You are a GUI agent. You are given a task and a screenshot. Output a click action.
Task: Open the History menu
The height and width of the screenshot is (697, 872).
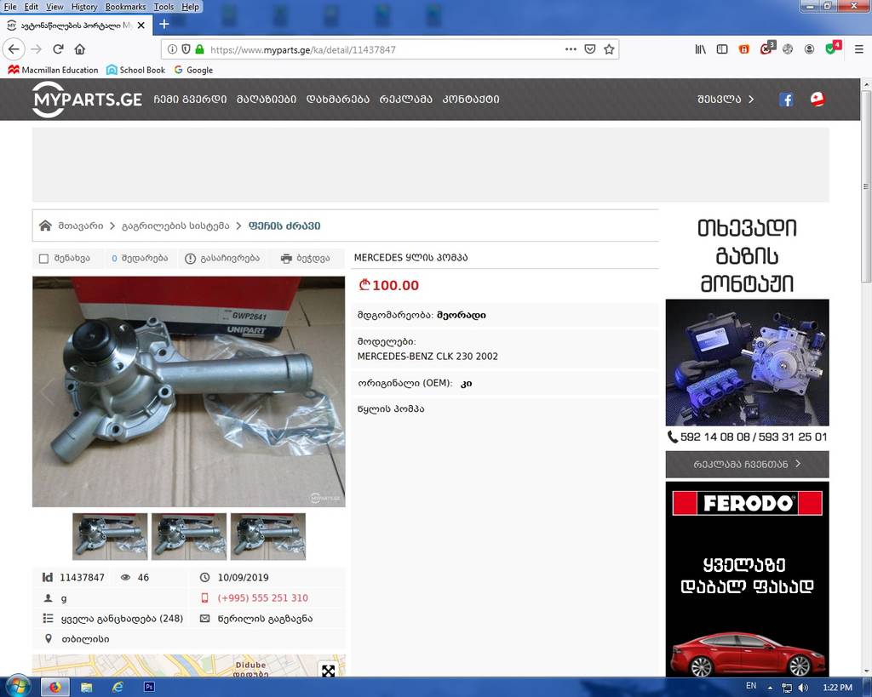tap(84, 7)
